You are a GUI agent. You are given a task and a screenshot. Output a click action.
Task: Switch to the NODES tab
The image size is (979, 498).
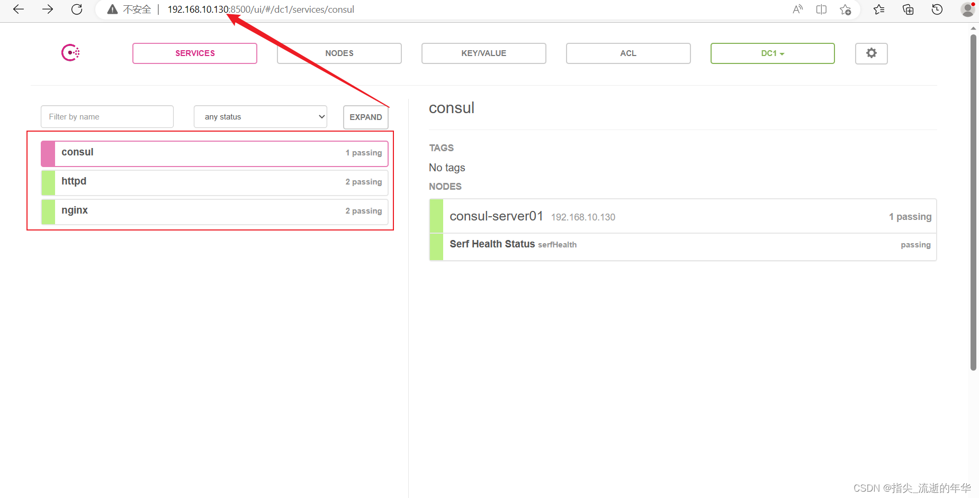coord(339,53)
